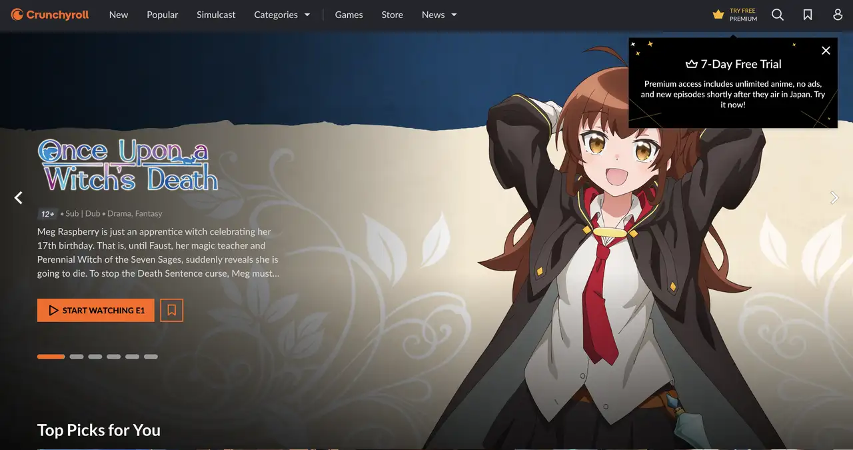Expand the Categories dropdown
Image resolution: width=853 pixels, height=450 pixels.
[282, 15]
